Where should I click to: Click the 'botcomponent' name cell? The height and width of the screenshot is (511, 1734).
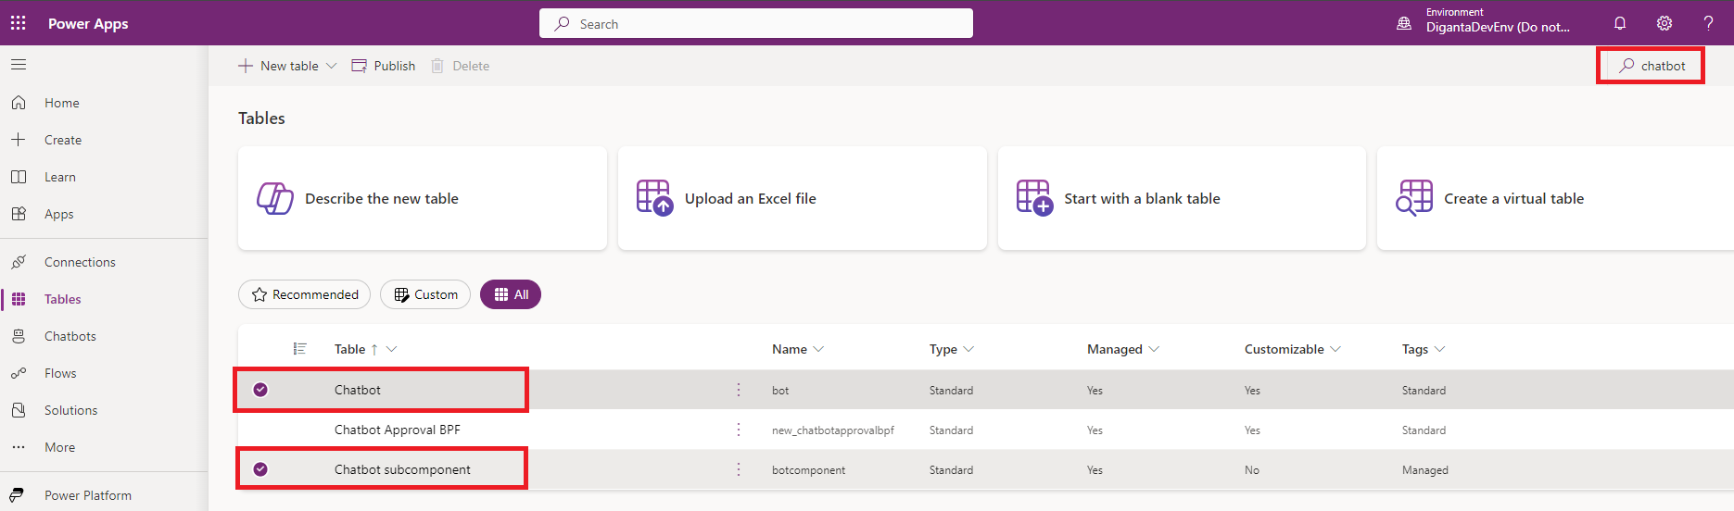(808, 470)
